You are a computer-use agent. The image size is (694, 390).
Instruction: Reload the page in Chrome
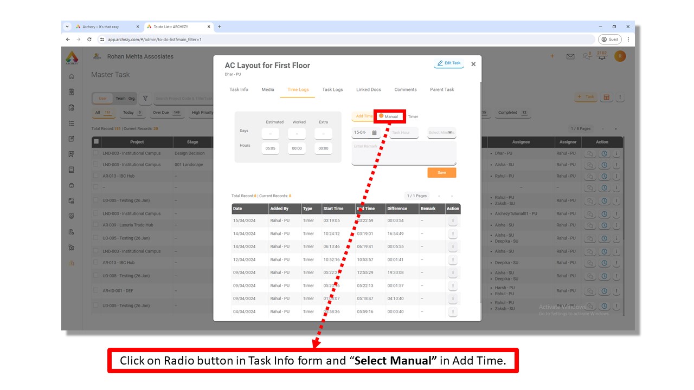tap(89, 40)
